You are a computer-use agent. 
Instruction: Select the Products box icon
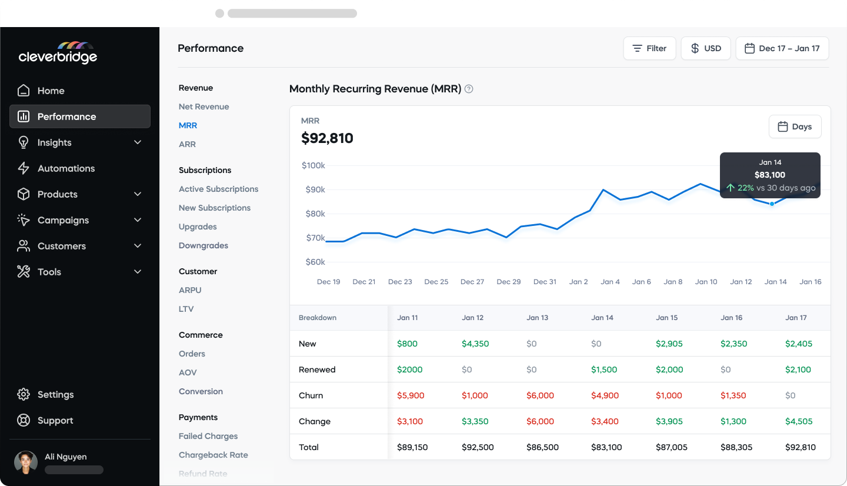click(x=24, y=194)
